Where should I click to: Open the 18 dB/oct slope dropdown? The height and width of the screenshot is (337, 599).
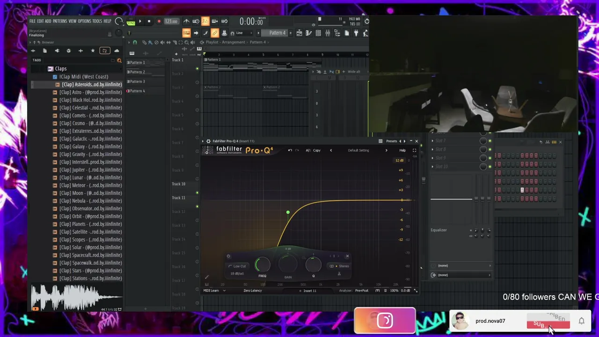click(237, 273)
